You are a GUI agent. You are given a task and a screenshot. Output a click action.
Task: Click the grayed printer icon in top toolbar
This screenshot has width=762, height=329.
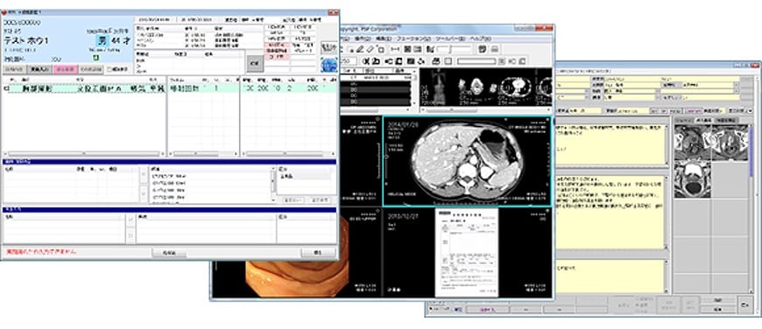[x=495, y=50]
